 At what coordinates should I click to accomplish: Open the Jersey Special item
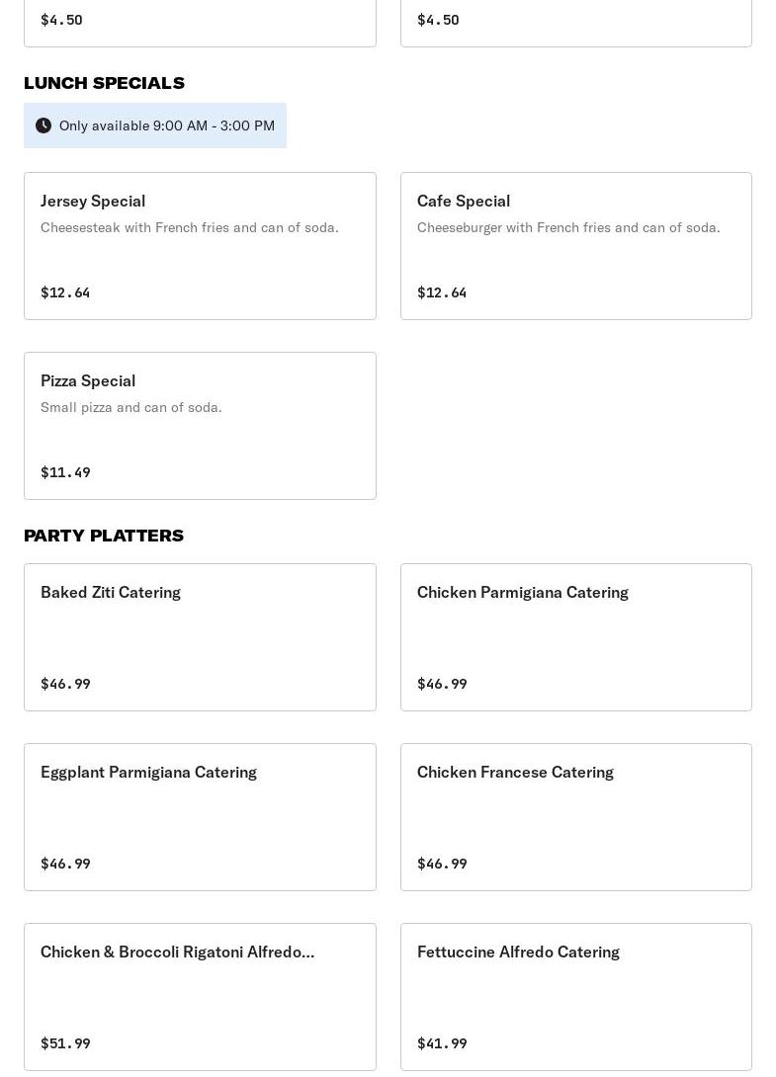click(200, 246)
